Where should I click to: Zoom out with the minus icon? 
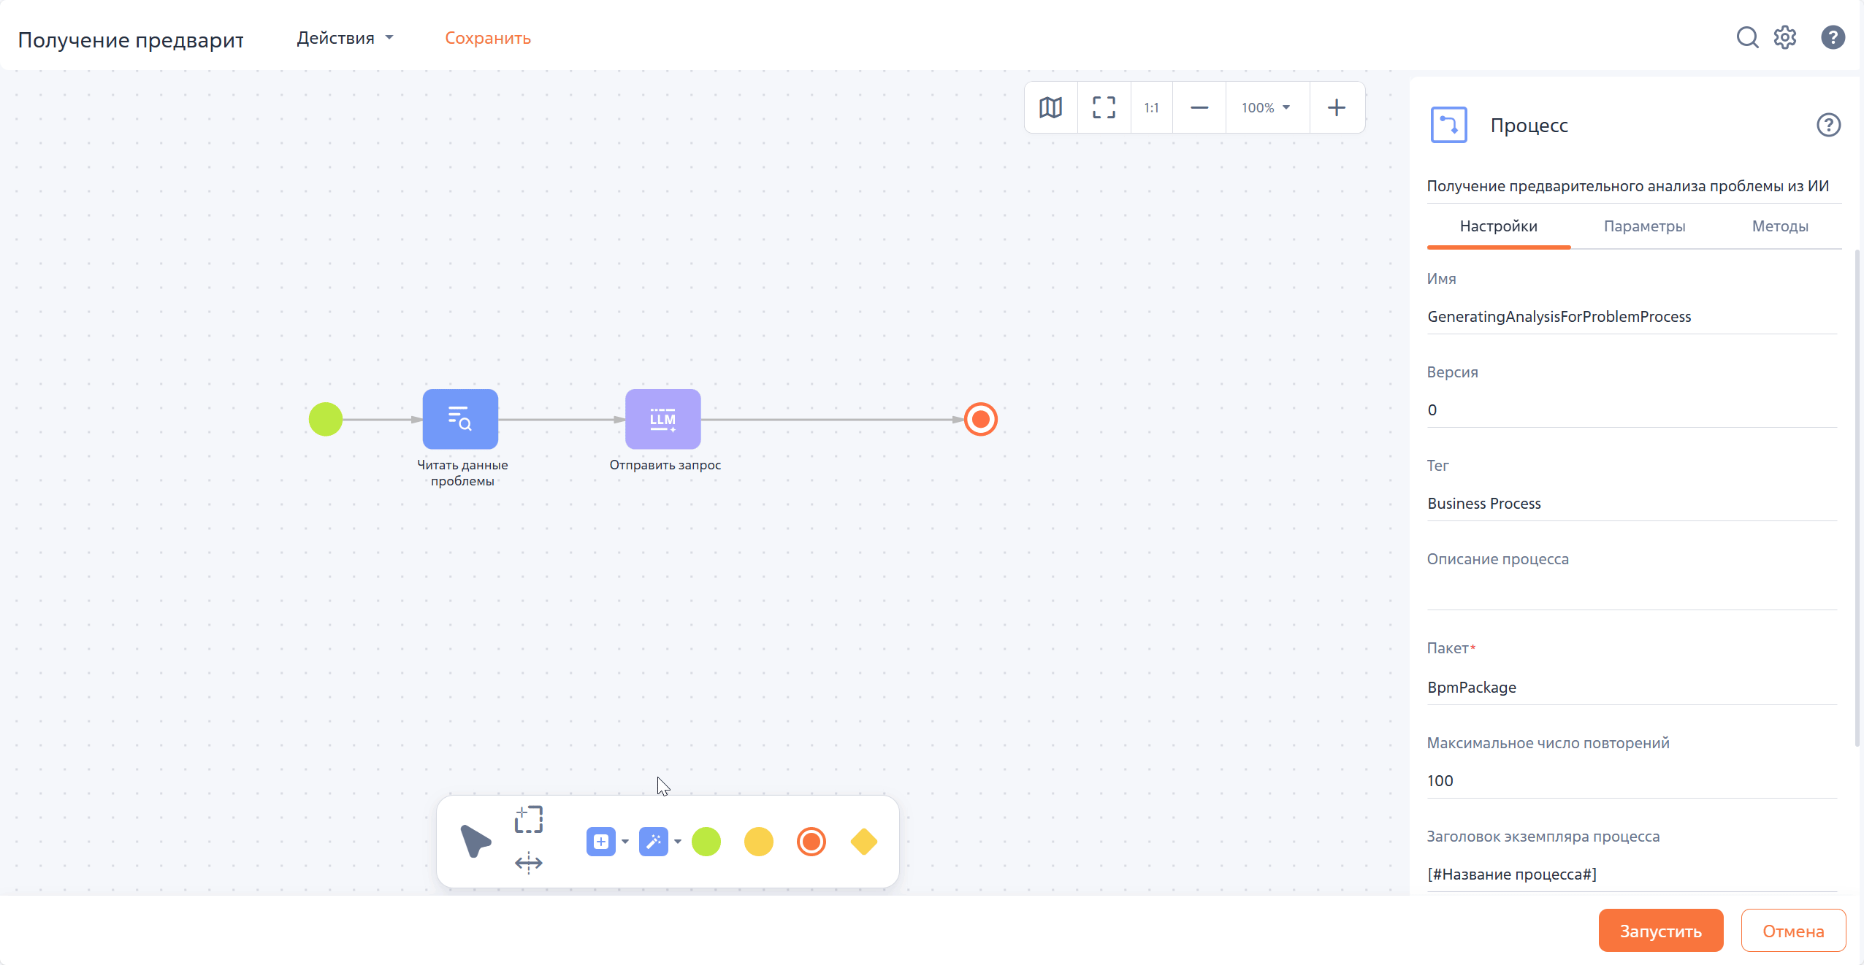[x=1199, y=107]
